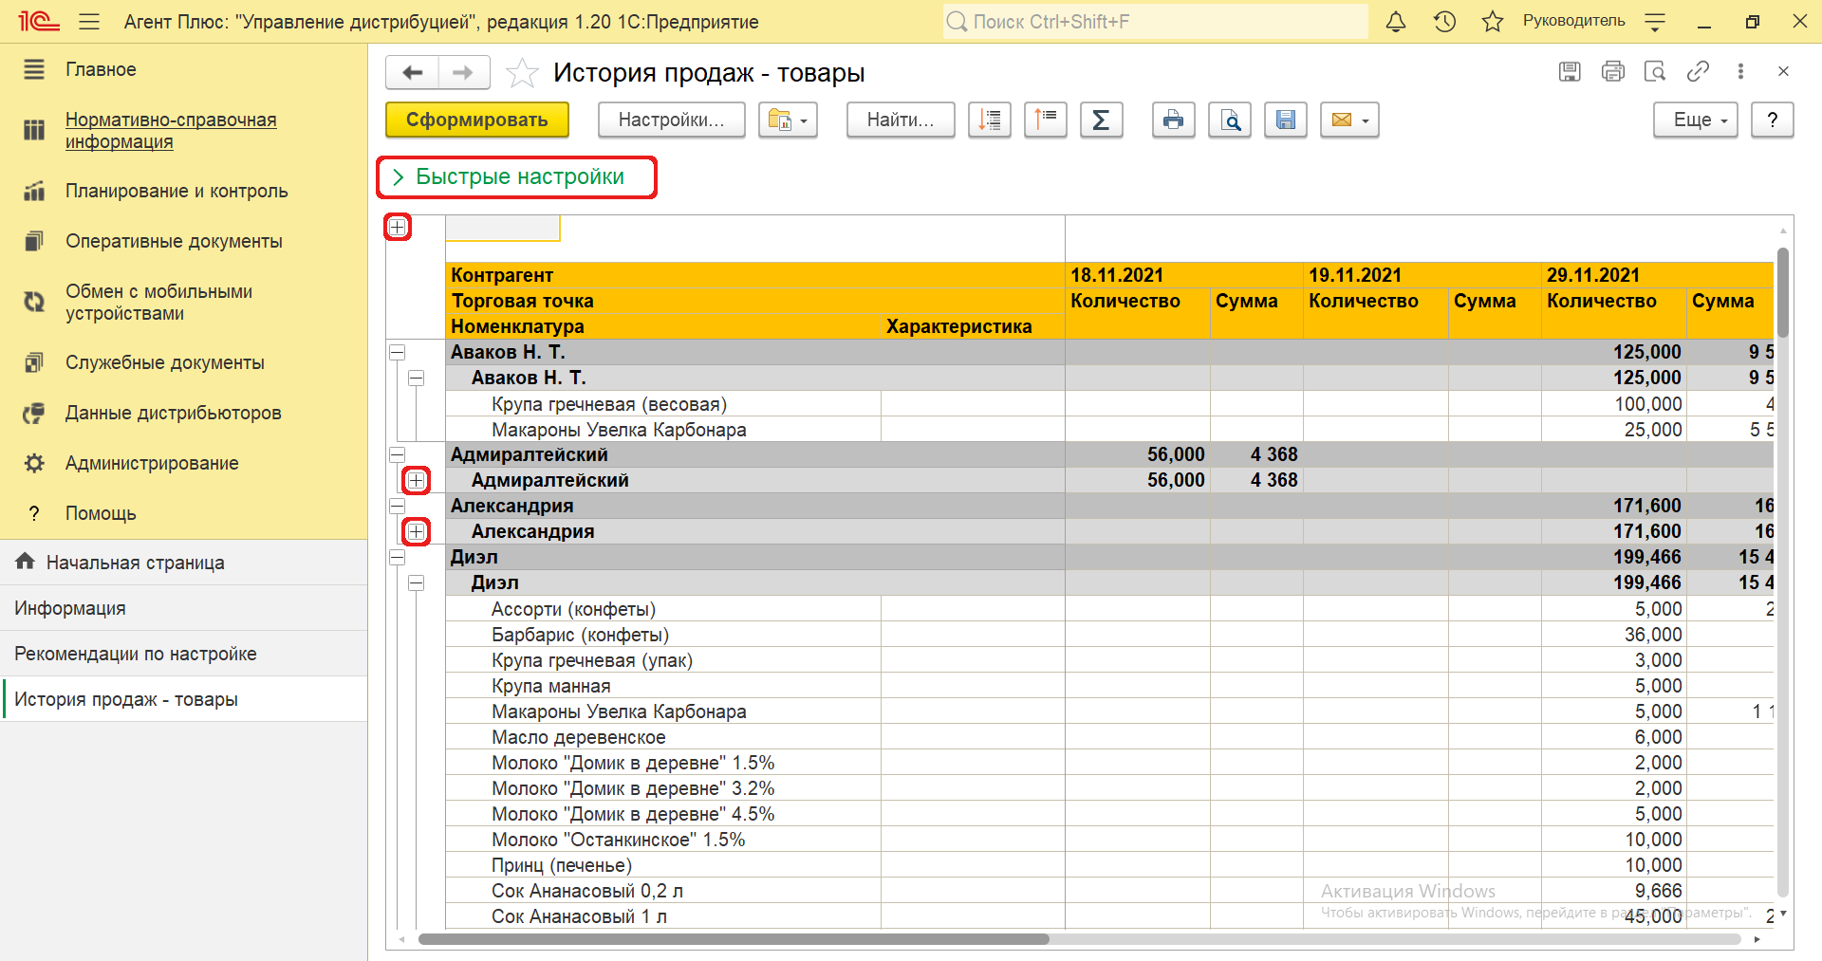Open the main menu hamburger icon

click(x=89, y=21)
